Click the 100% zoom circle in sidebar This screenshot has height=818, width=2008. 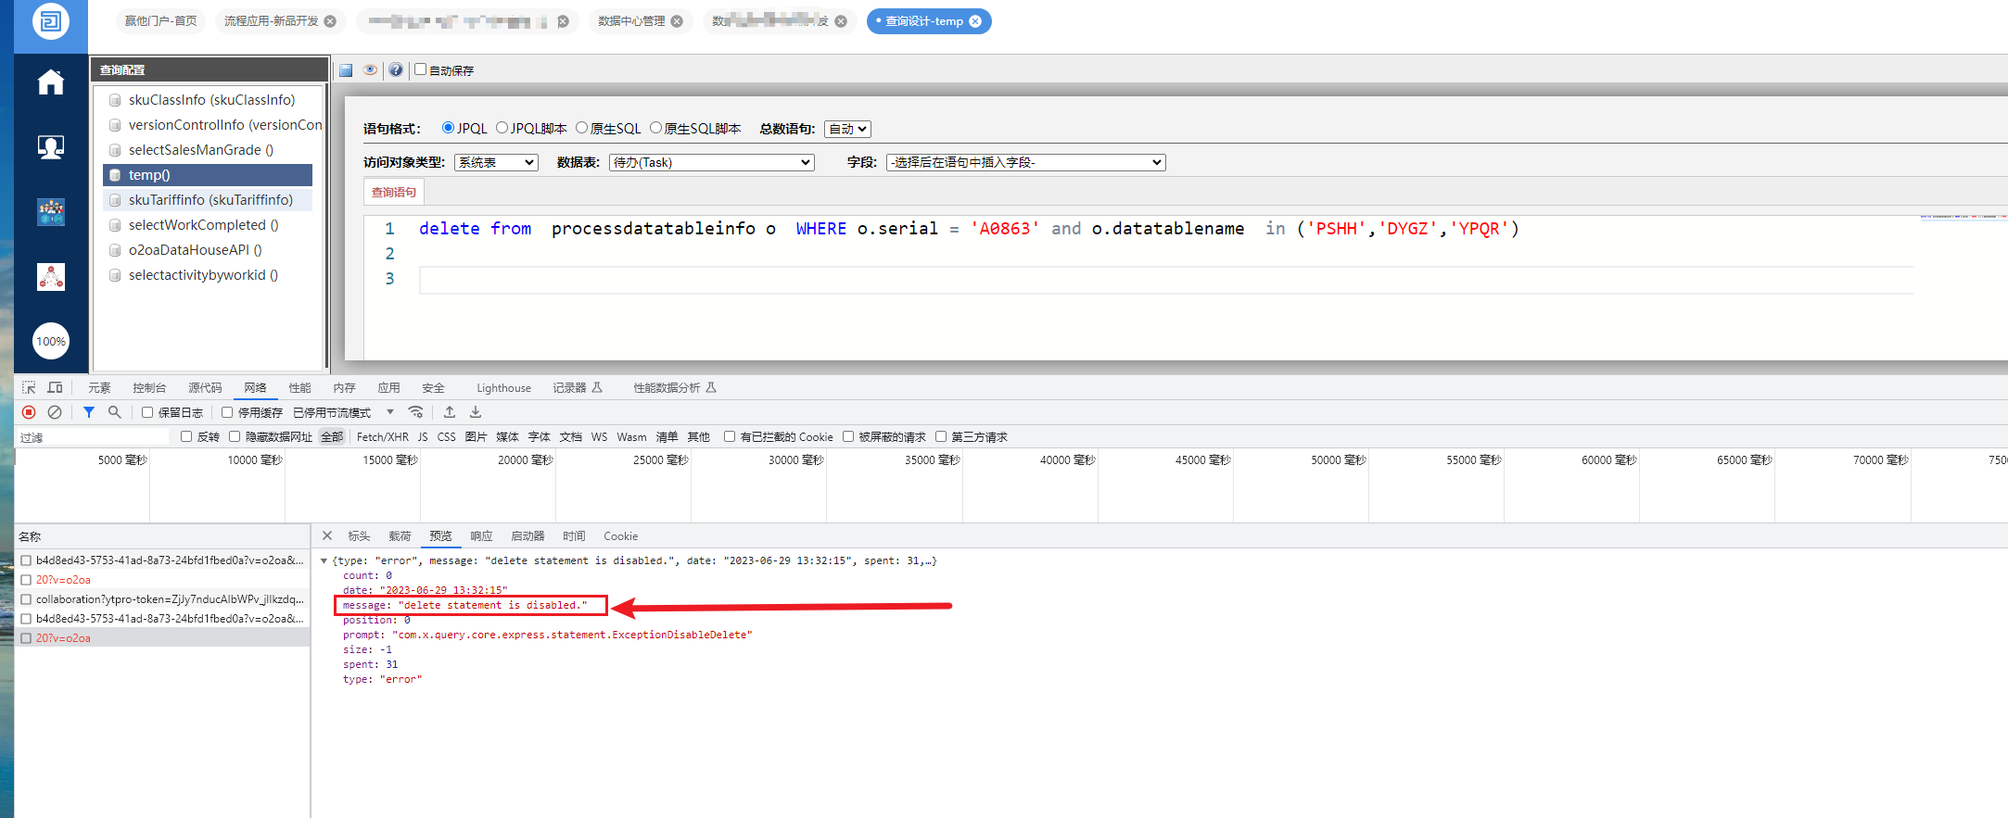pyautogui.click(x=51, y=341)
